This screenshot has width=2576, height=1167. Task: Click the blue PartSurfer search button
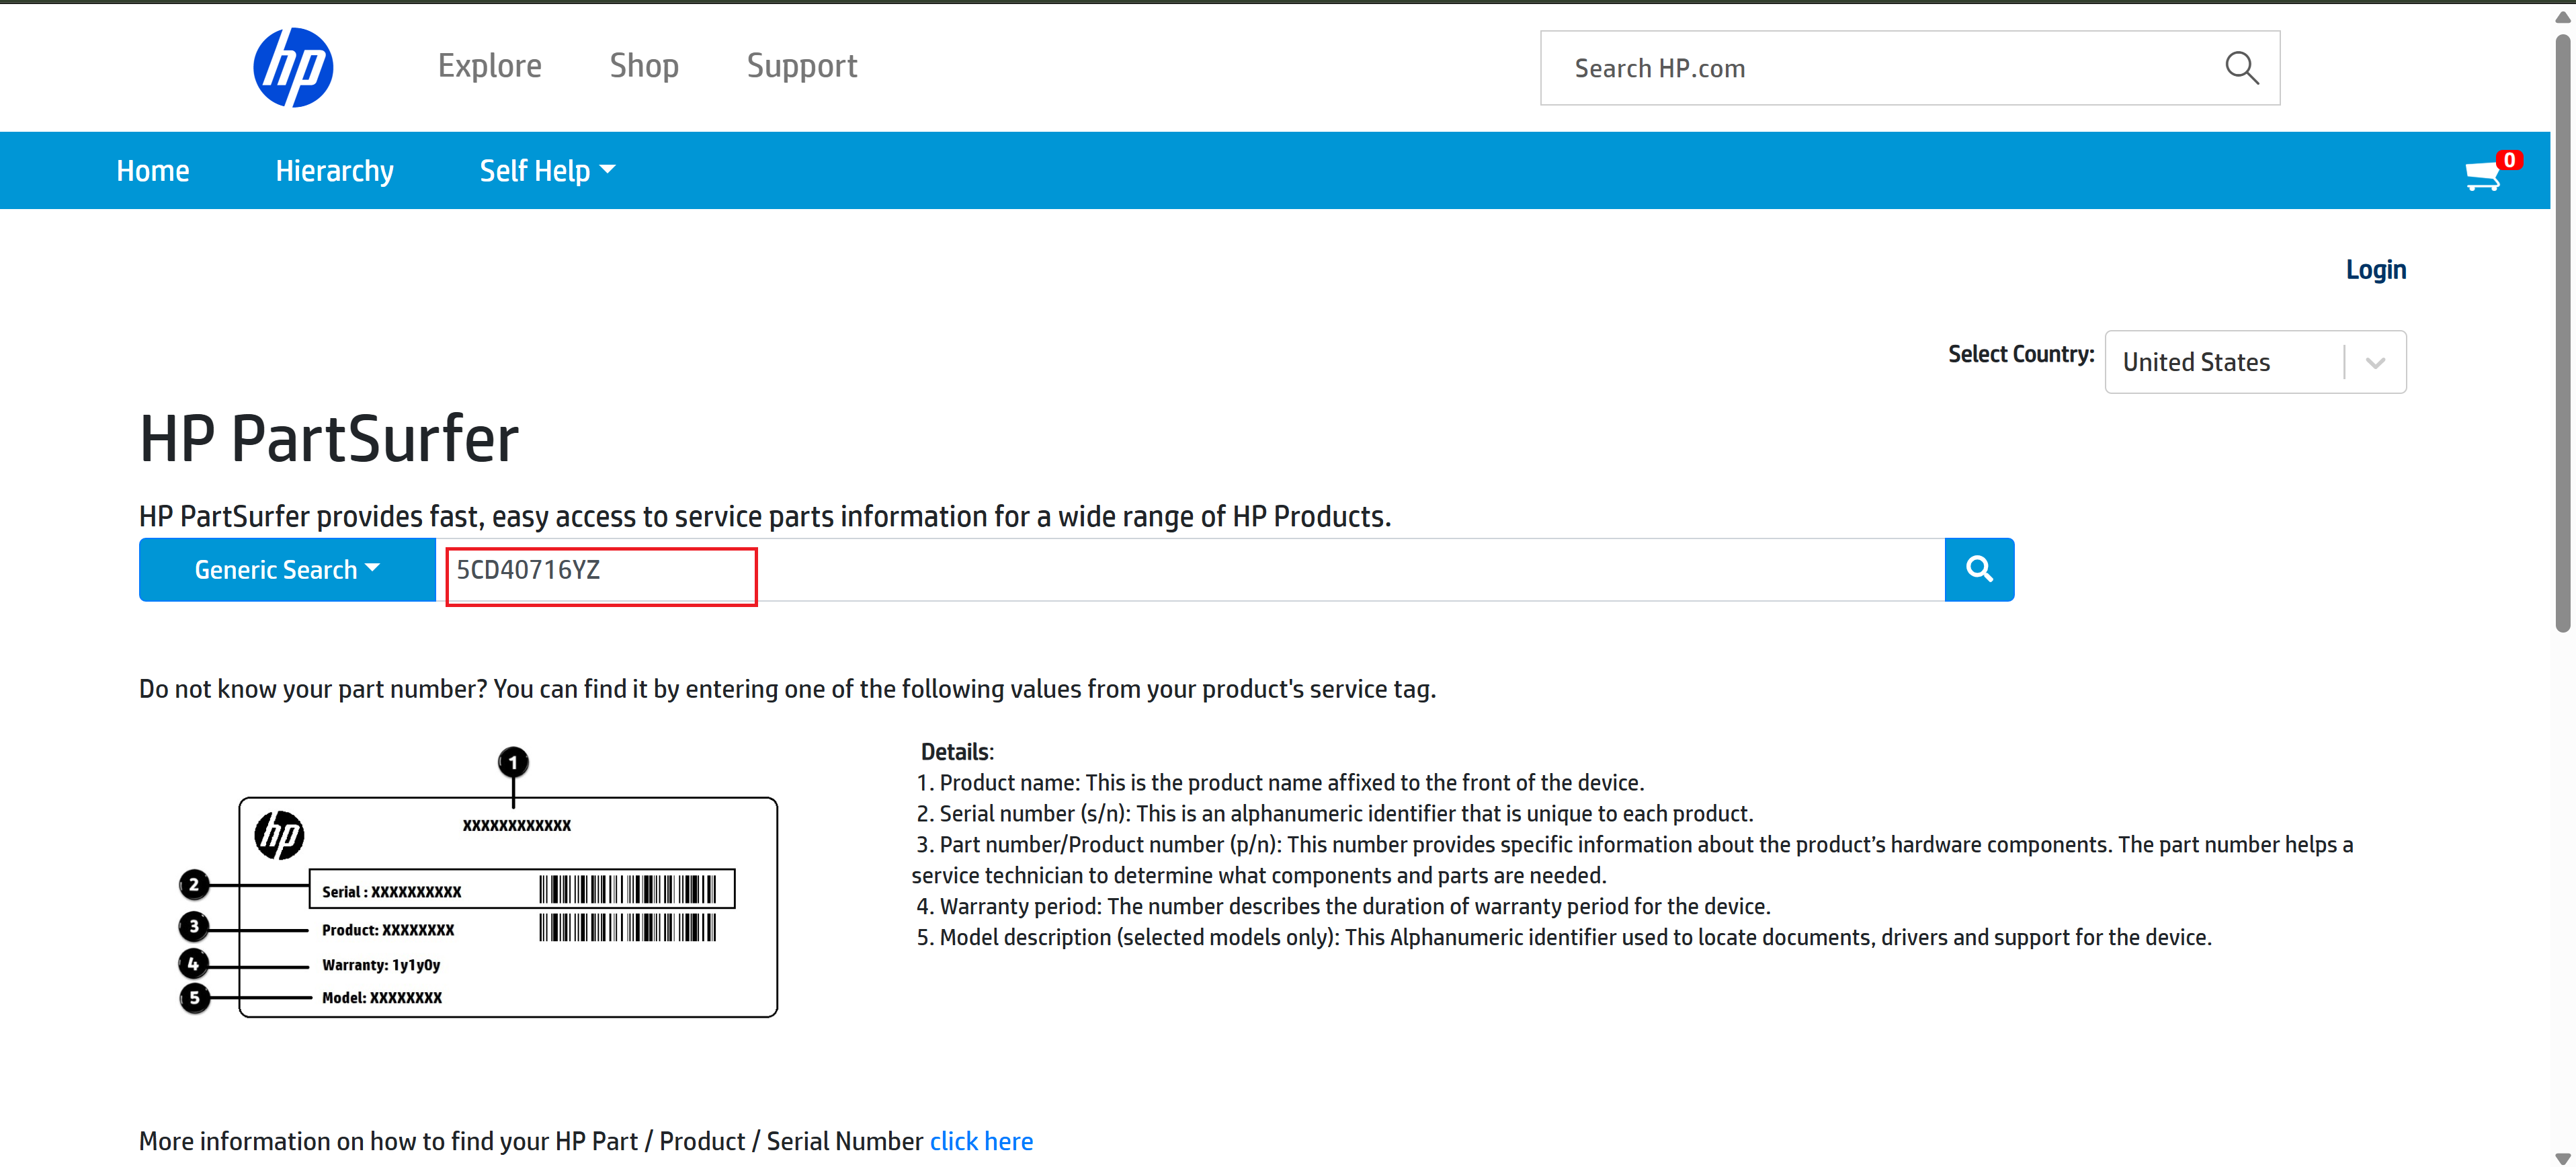pos(1978,569)
